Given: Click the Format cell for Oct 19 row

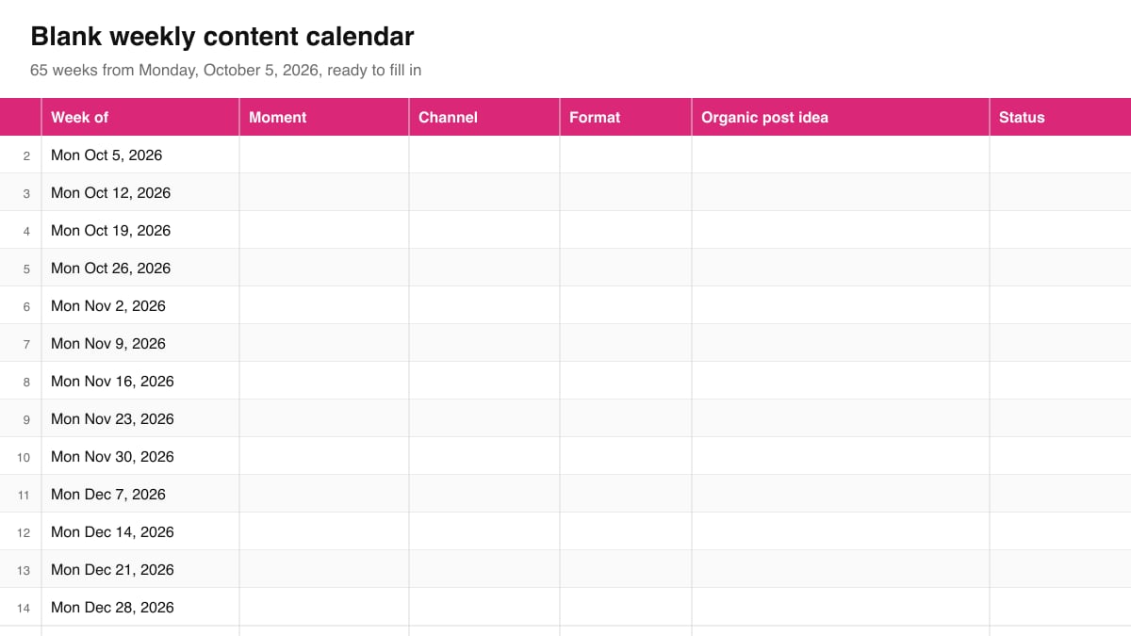Looking at the screenshot, I should [x=626, y=230].
